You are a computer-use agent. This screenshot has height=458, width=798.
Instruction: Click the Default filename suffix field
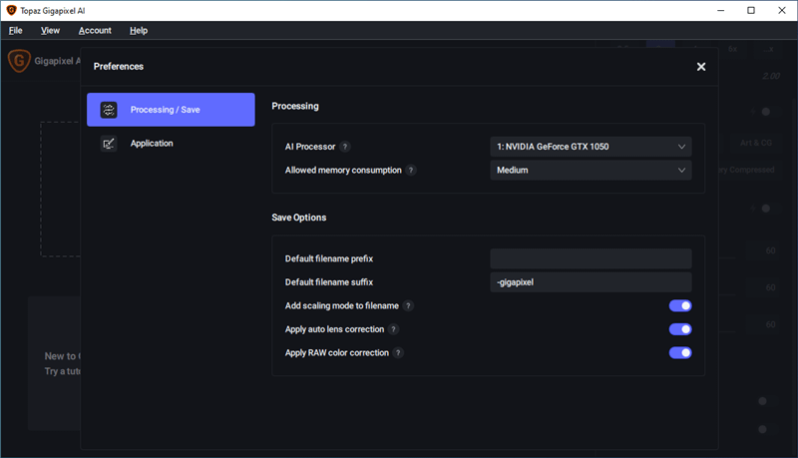click(591, 282)
